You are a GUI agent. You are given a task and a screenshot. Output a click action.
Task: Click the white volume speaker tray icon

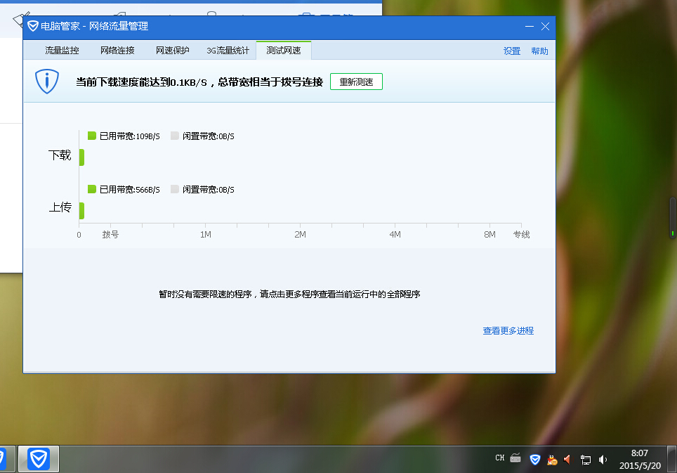(x=603, y=460)
